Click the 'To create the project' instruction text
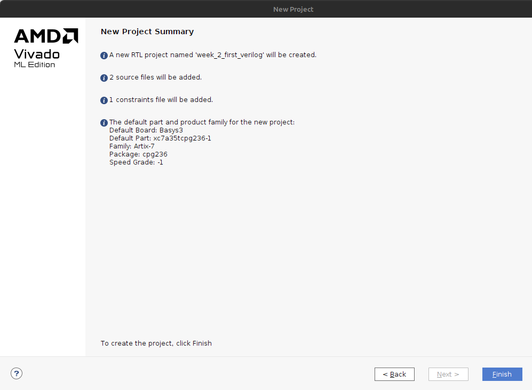This screenshot has height=390, width=532. tap(156, 344)
